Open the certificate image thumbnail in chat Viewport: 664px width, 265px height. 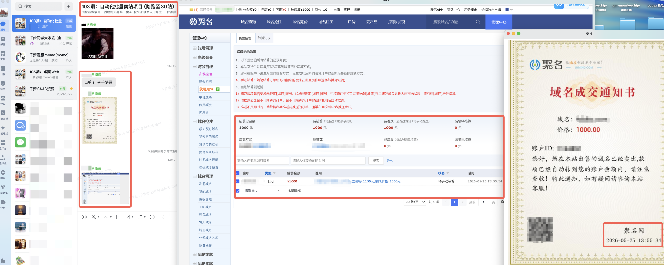(100, 120)
